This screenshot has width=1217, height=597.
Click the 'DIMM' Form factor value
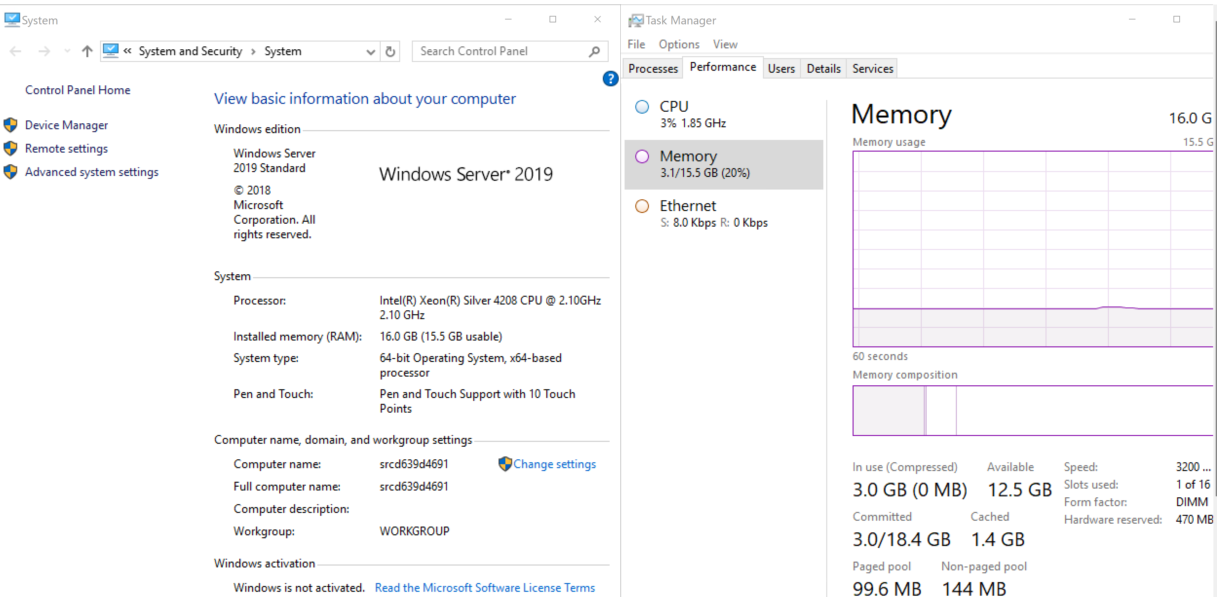tap(1191, 502)
